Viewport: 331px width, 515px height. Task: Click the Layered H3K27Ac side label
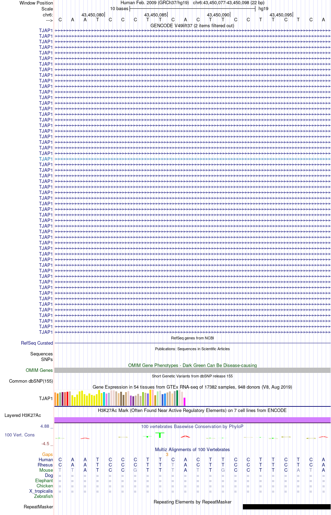23,415
